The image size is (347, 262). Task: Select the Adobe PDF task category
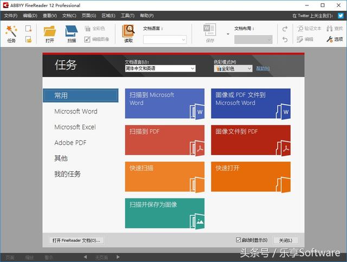tap(70, 143)
